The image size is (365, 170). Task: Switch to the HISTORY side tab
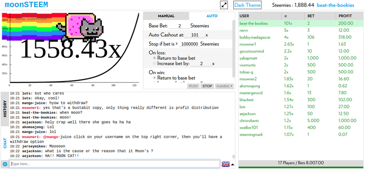point(5,109)
